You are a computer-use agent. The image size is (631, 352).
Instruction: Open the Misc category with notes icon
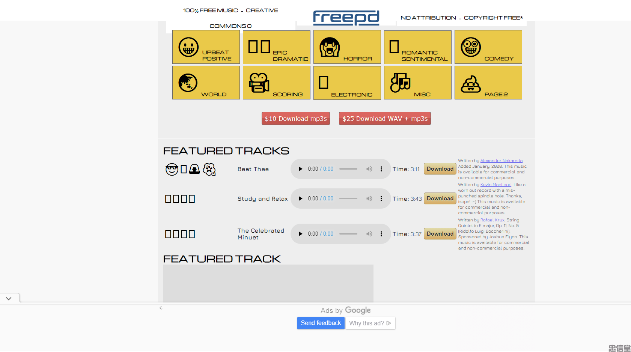417,83
